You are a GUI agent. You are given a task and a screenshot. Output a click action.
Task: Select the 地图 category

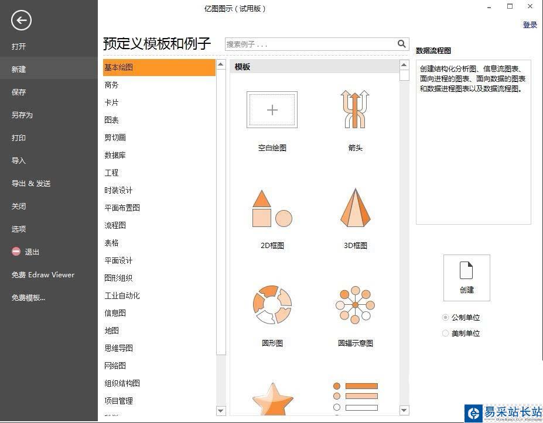coord(111,331)
